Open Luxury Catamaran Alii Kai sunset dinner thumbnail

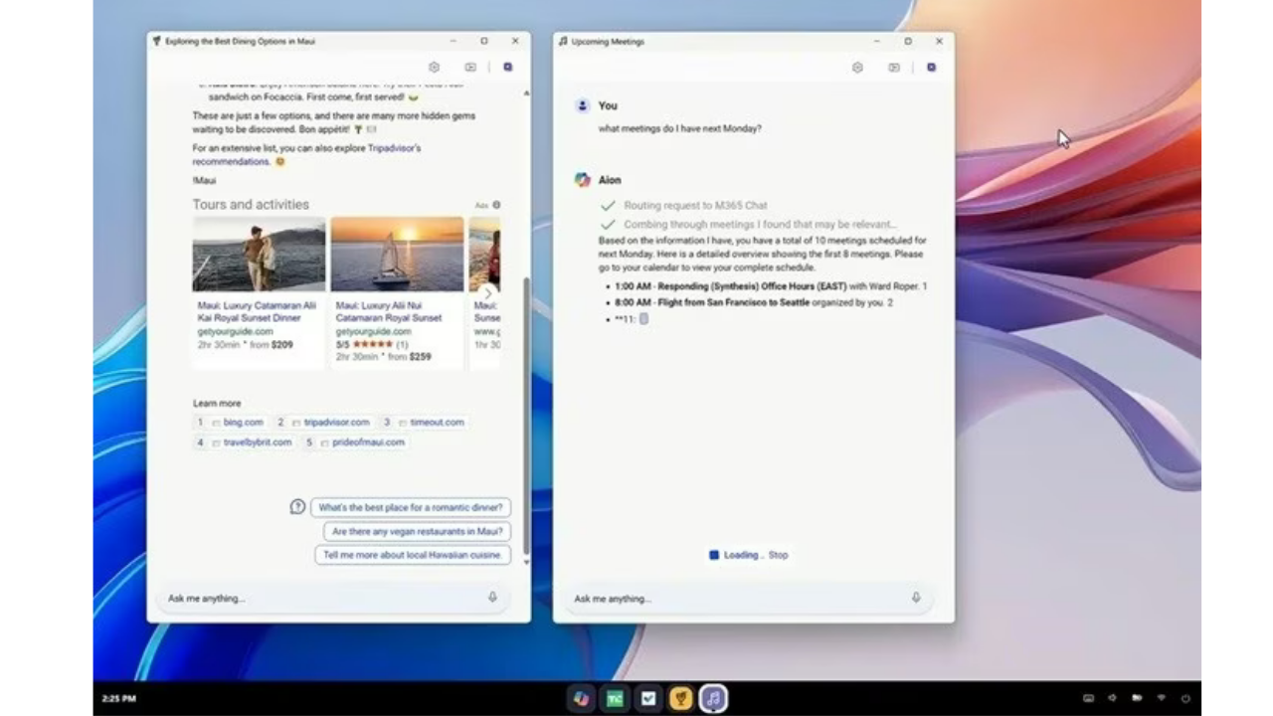click(x=259, y=255)
